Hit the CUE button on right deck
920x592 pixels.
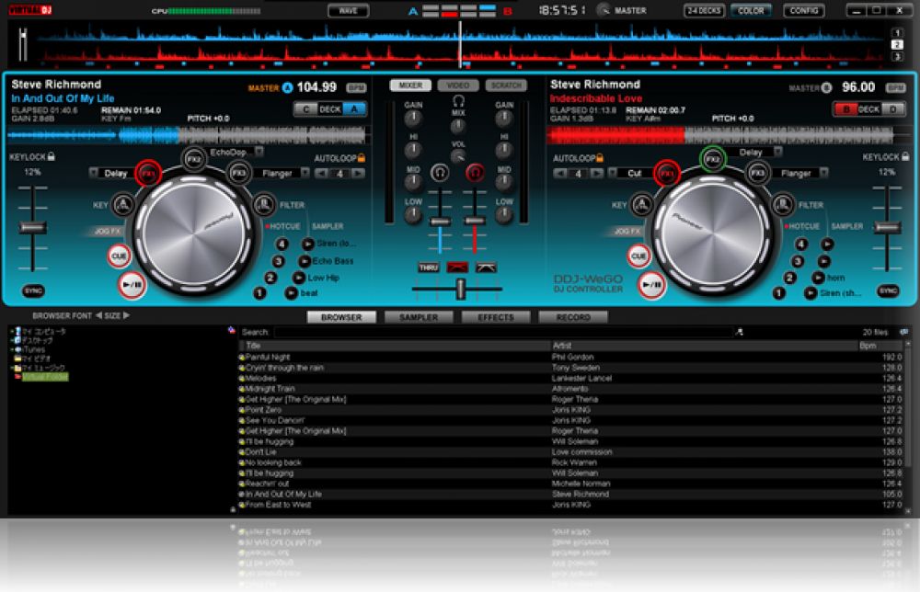(638, 256)
